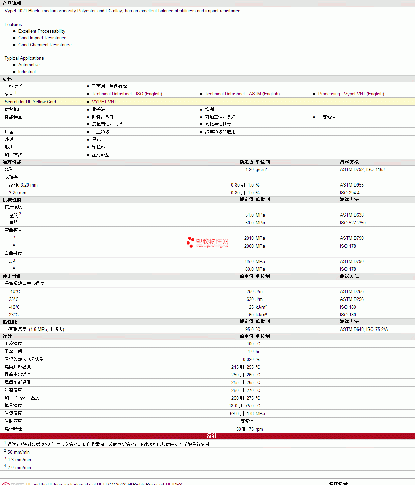Click the 机械性能 section header
The height and width of the screenshot is (485, 415).
pos(12,200)
